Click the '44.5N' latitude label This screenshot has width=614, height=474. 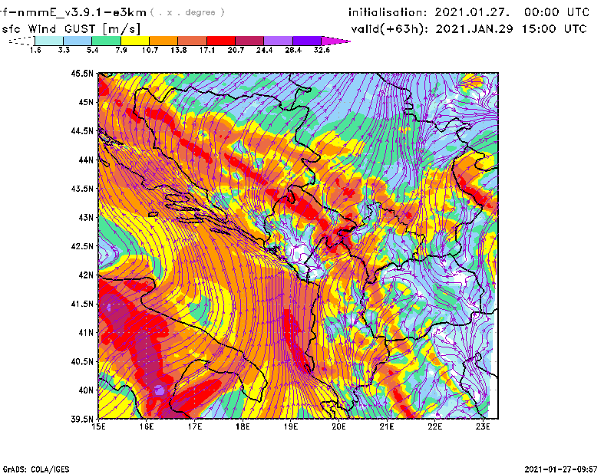click(x=82, y=130)
